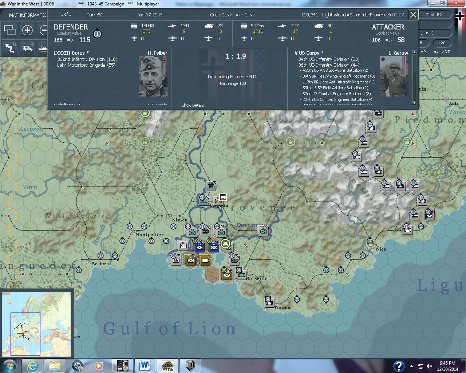The height and width of the screenshot is (373, 466).
Task: Open Windows Explorer folder from the taskbar
Action: tap(55, 365)
